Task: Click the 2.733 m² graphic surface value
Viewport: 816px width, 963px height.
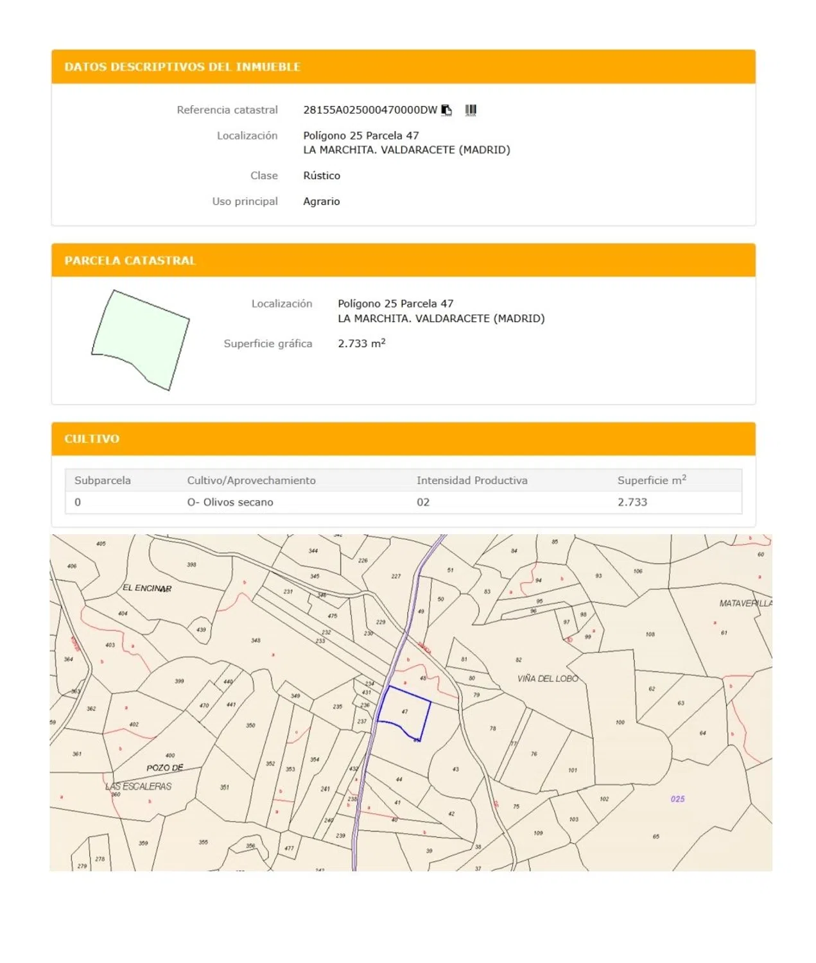Action: click(361, 343)
